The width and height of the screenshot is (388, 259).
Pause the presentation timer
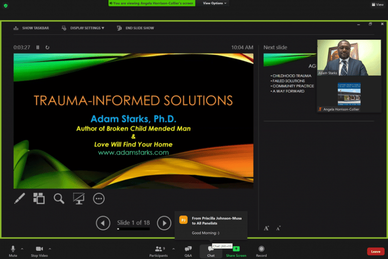point(38,47)
